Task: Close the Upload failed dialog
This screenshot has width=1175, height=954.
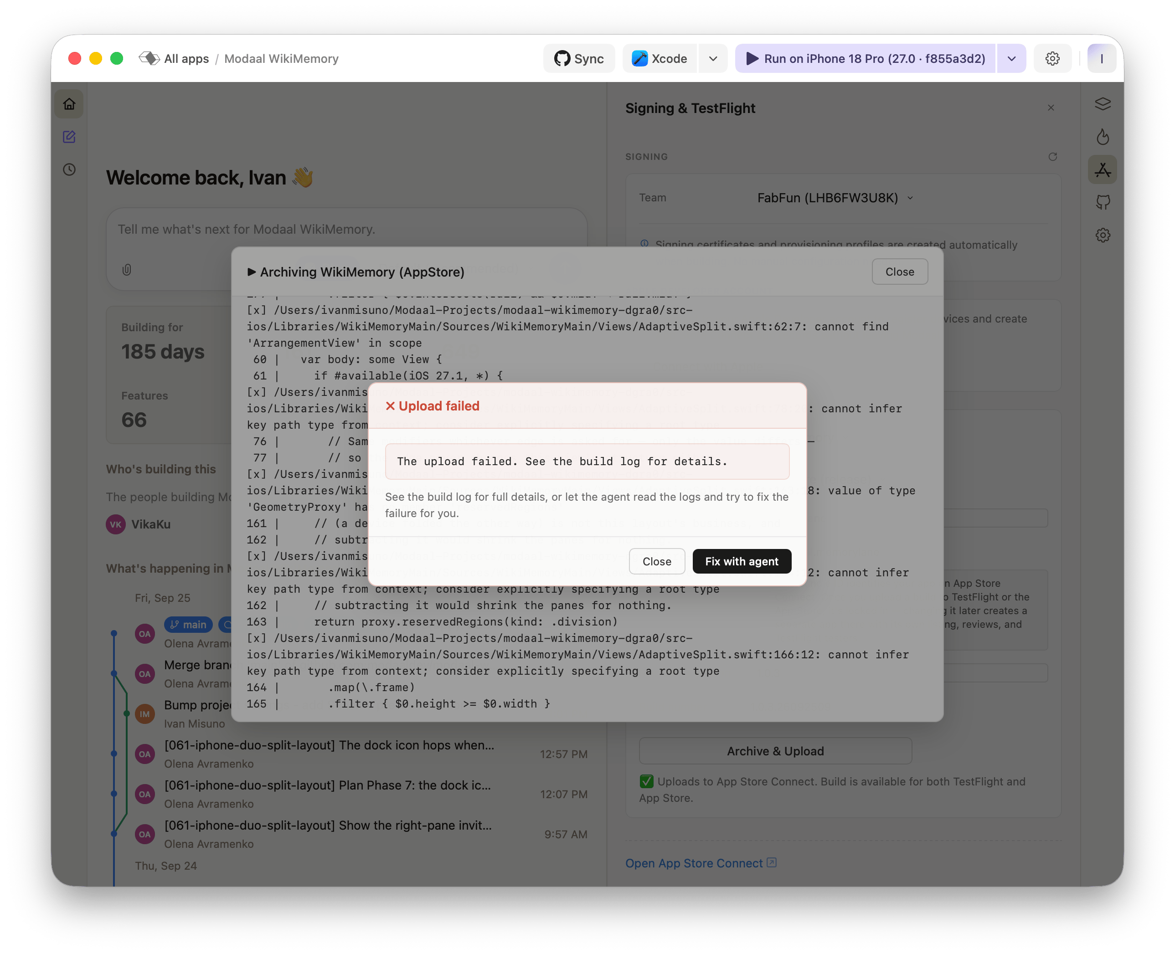Action: (657, 562)
